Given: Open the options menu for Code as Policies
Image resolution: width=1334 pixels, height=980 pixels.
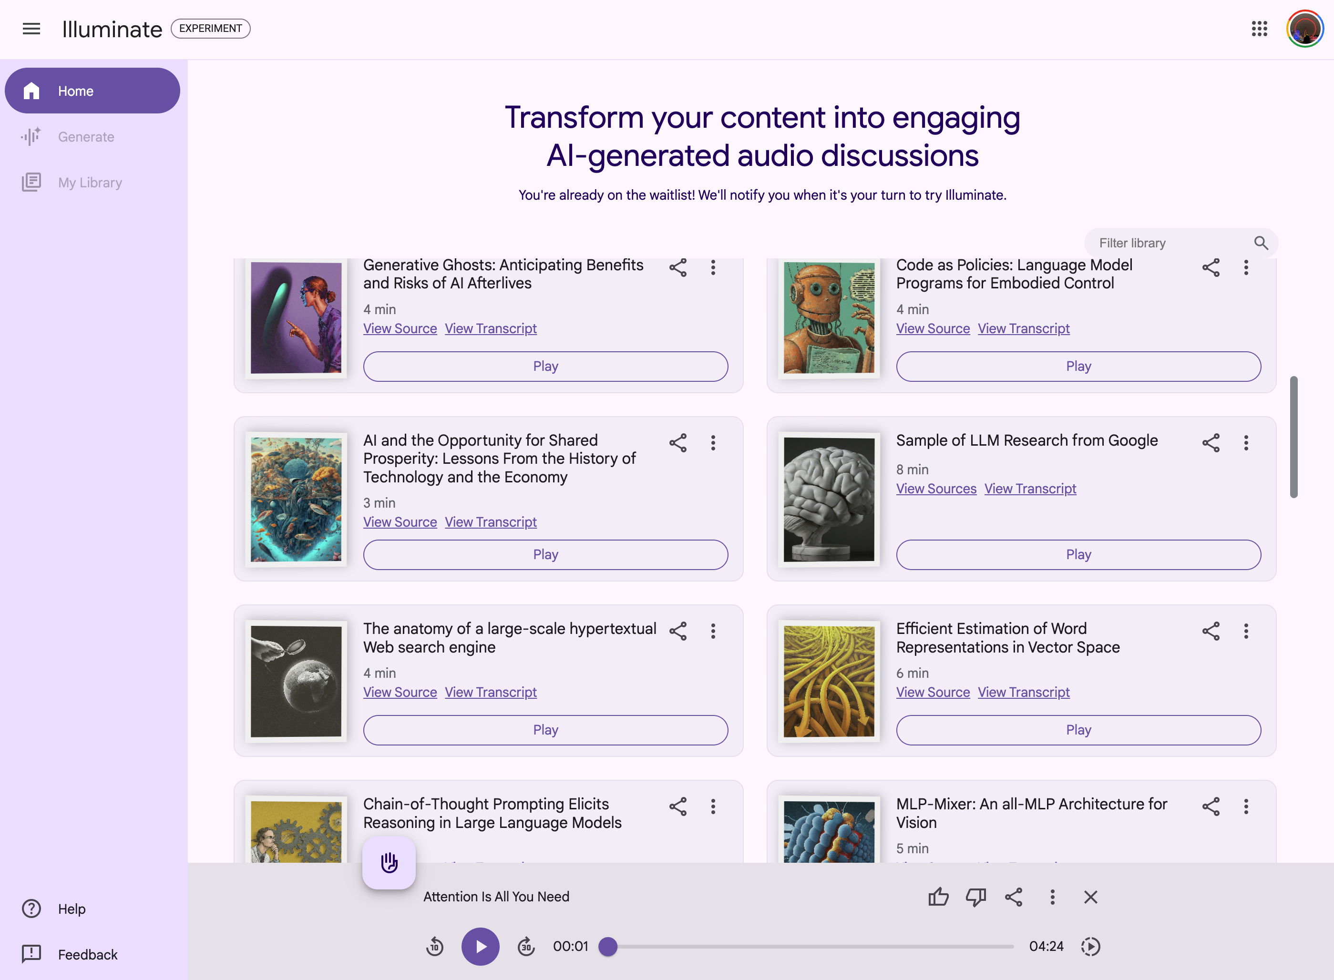Looking at the screenshot, I should 1246,267.
